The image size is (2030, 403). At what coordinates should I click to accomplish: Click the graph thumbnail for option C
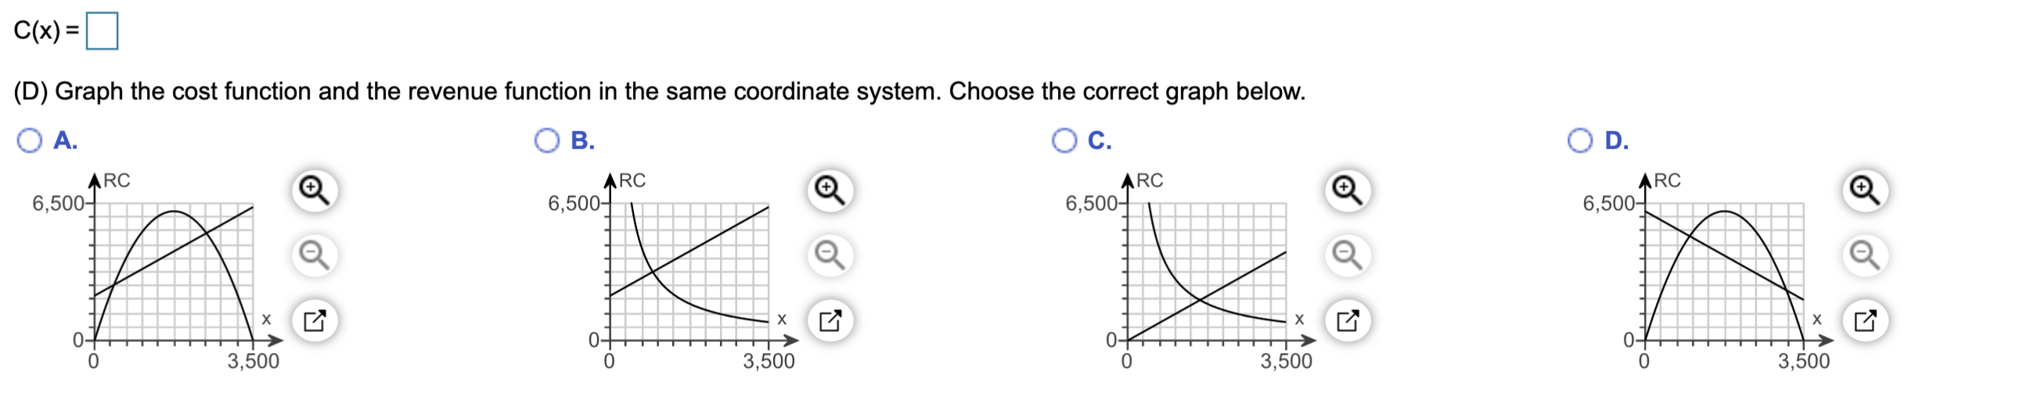pos(1207,272)
